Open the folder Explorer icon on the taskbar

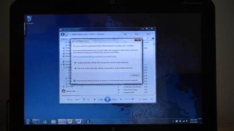coord(53,122)
